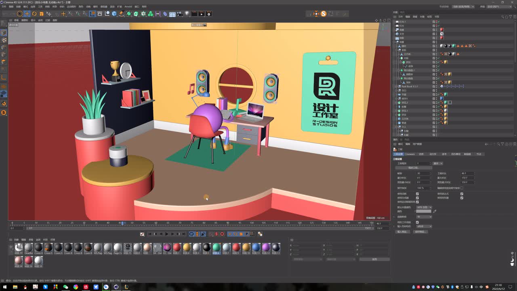Image resolution: width=517 pixels, height=291 pixels.
Task: Jump to the end of the animation
Action: [184, 234]
